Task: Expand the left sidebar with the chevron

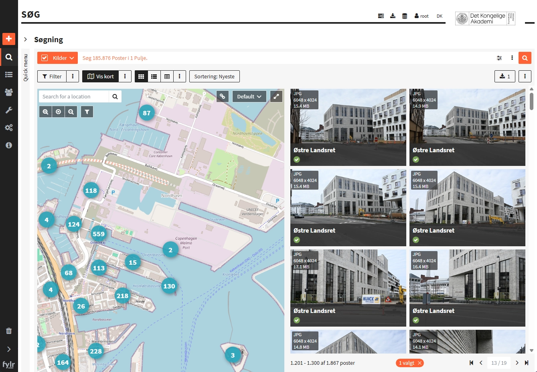Action: [9, 349]
